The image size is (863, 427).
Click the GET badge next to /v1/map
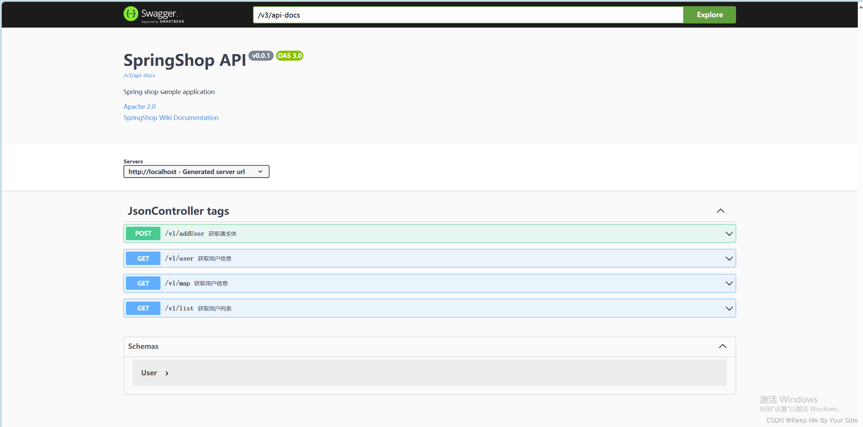(x=143, y=283)
